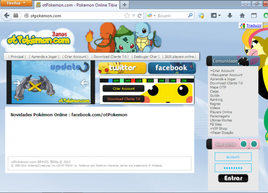The width and height of the screenshot is (268, 193).
Task: Click the bookmark star in the address bar
Action: click(127, 16)
